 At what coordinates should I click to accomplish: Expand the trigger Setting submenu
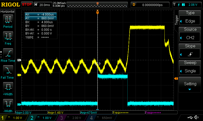coord(190,85)
